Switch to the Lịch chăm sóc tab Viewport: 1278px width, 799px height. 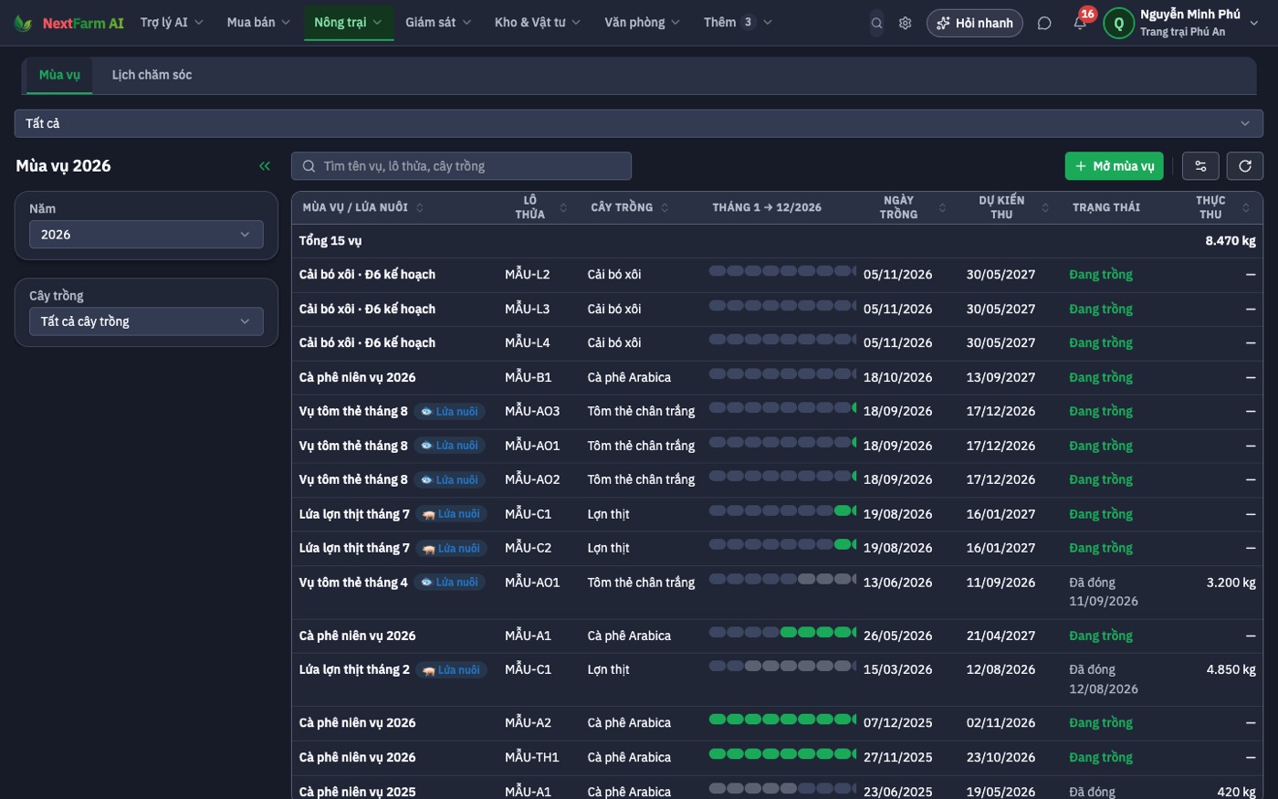click(x=152, y=75)
